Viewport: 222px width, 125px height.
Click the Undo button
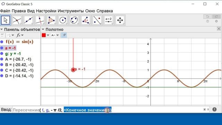(x=207, y=17)
